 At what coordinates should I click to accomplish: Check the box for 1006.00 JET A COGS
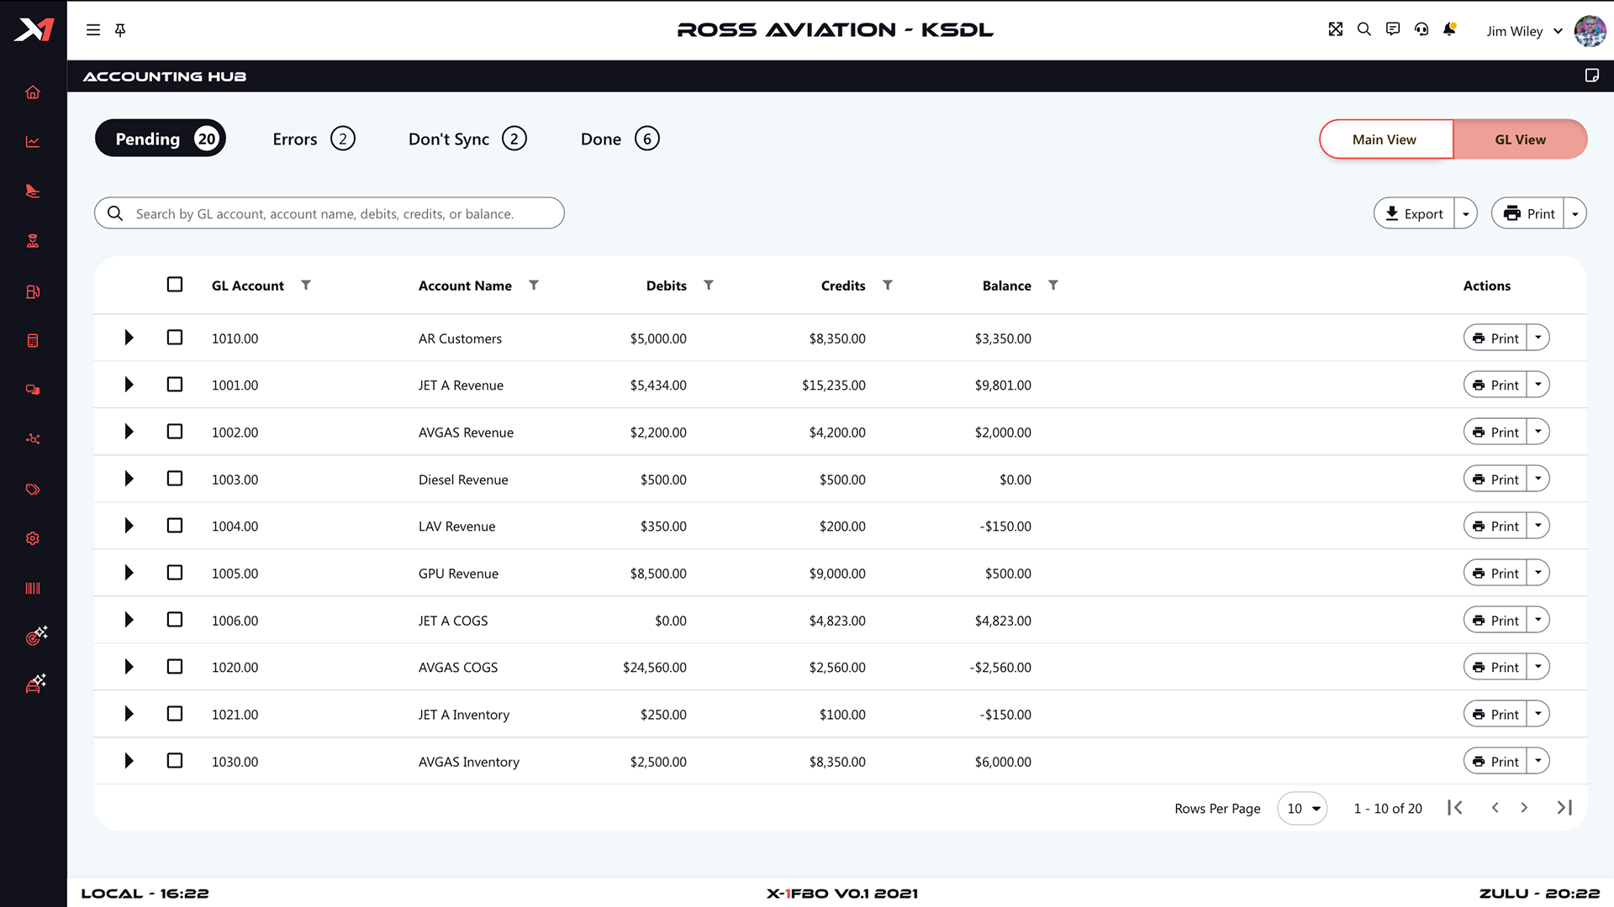[175, 620]
